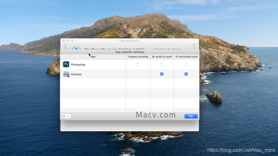Enable command-scroll to zoom for Photoshop
Image resolution: width=278 pixels, height=156 pixels.
point(162,64)
